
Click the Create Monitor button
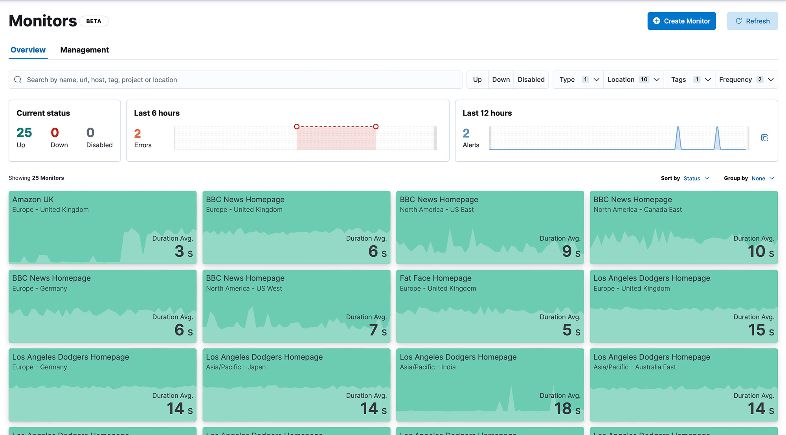coord(681,20)
